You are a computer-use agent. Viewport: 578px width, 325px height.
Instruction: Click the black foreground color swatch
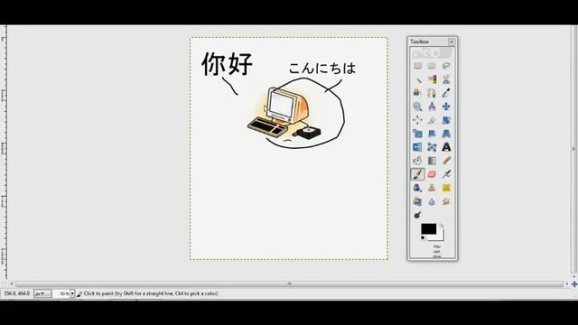pyautogui.click(x=428, y=228)
